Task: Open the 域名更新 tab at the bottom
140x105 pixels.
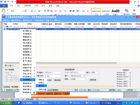Action: click(15, 87)
